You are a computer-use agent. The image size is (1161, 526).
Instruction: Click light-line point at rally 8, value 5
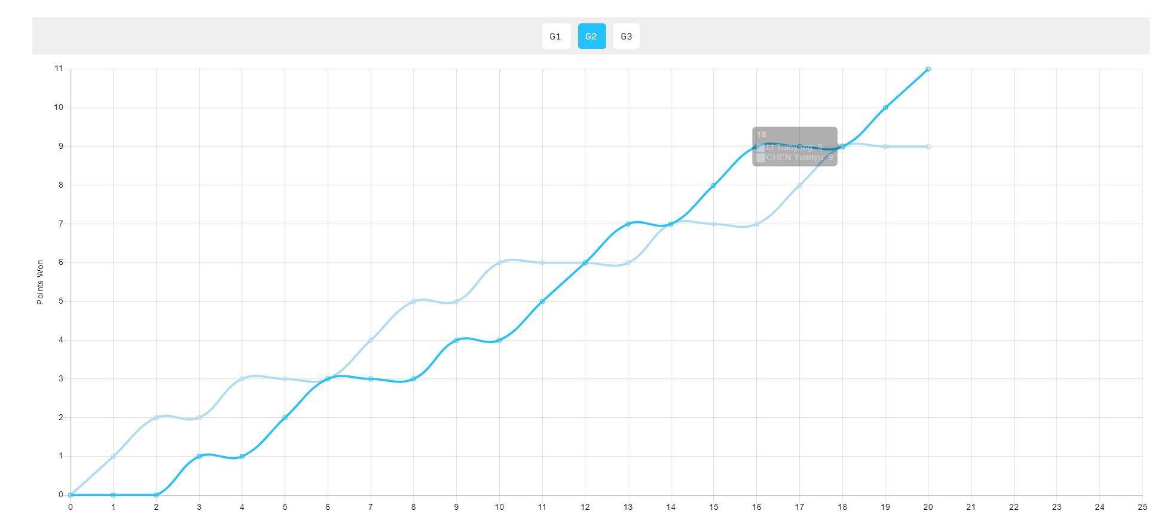pos(414,301)
